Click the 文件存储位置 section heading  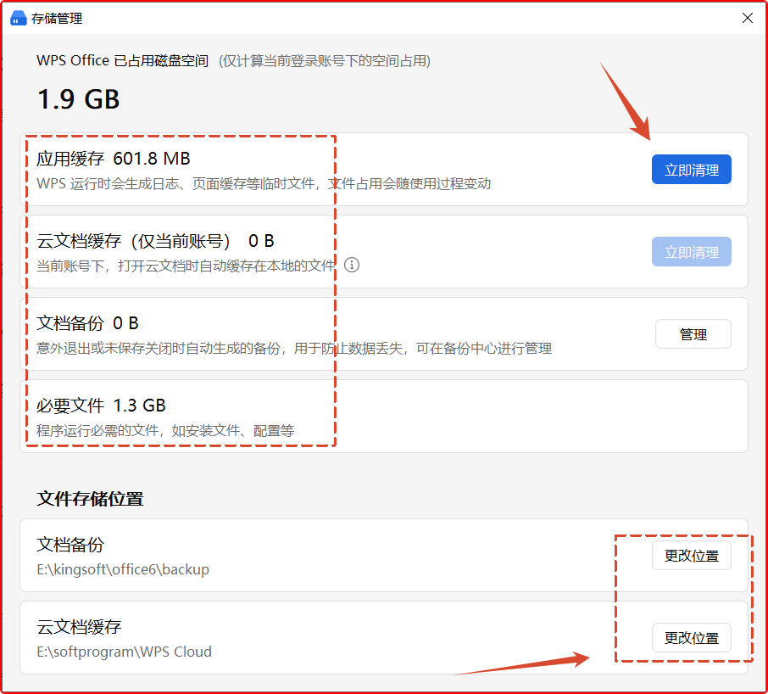tap(90, 499)
